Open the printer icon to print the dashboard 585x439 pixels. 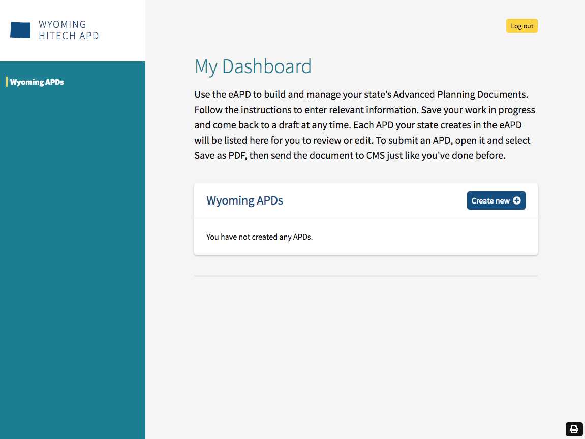pyautogui.click(x=574, y=429)
